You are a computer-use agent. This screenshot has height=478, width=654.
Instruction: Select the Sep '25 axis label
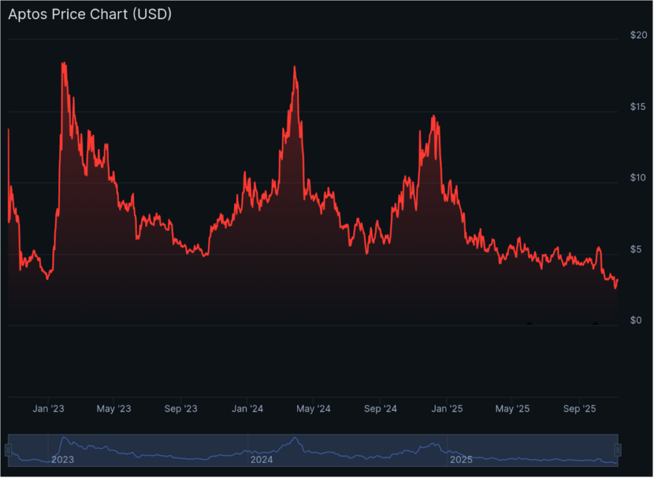[x=579, y=408]
